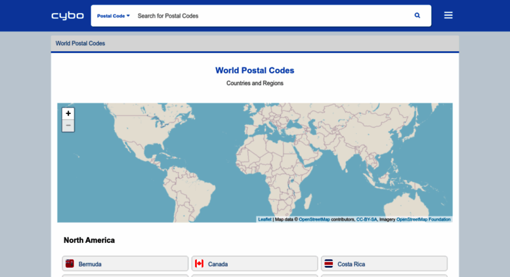Zoom in on the map
This screenshot has width=510, height=277.
click(x=68, y=113)
